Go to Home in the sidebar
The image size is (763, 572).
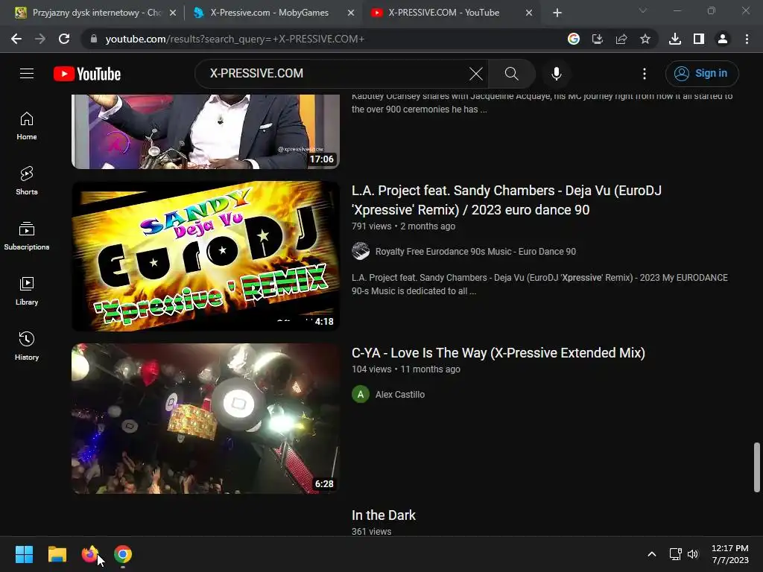[x=27, y=126]
